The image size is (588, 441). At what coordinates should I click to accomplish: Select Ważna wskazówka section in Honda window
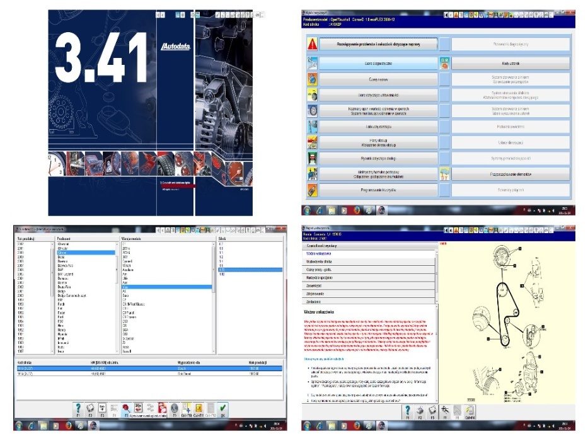368,254
